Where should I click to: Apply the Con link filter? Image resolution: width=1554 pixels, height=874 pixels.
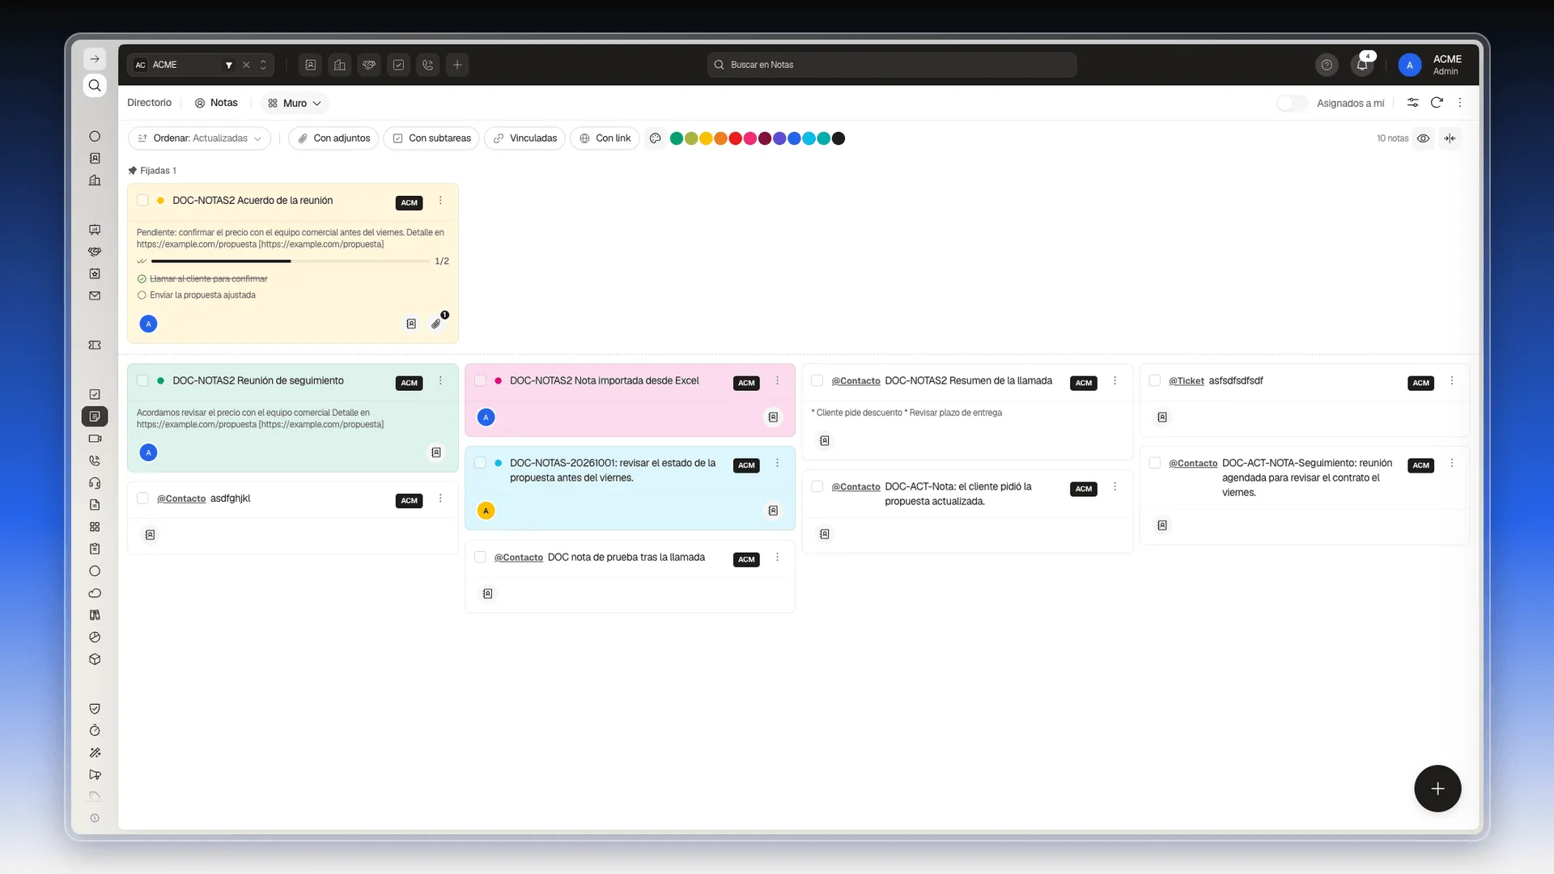click(605, 138)
